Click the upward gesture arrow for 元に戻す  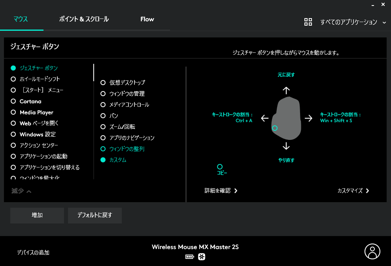[x=286, y=90]
